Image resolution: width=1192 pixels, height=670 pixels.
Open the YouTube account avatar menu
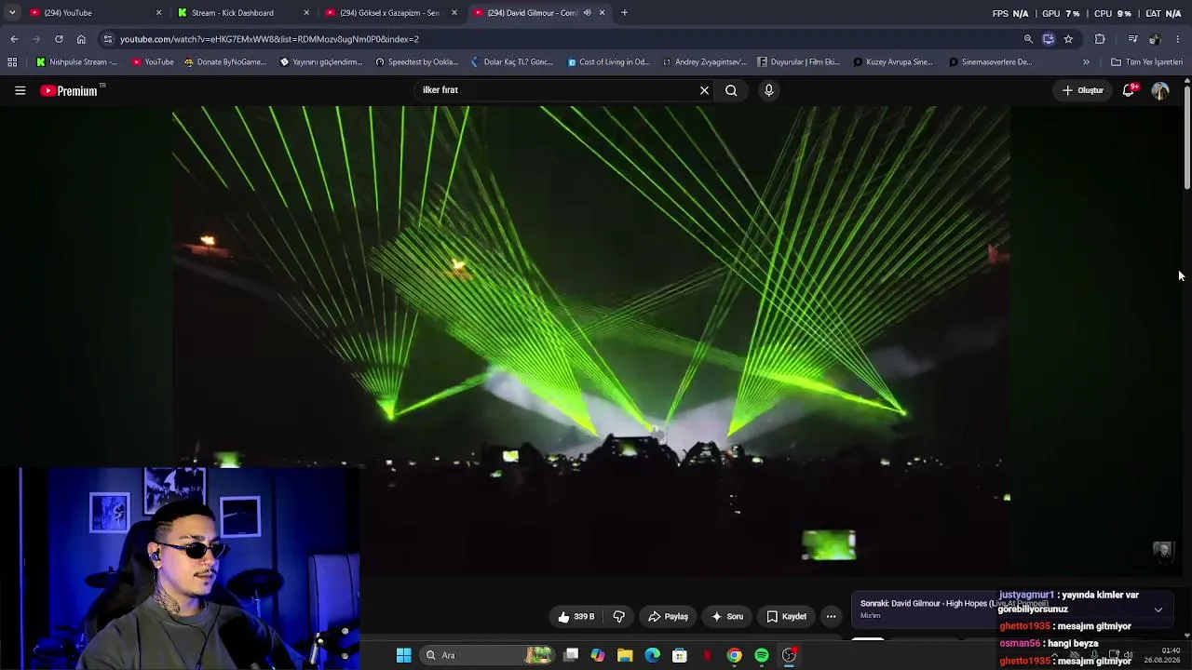1160,90
